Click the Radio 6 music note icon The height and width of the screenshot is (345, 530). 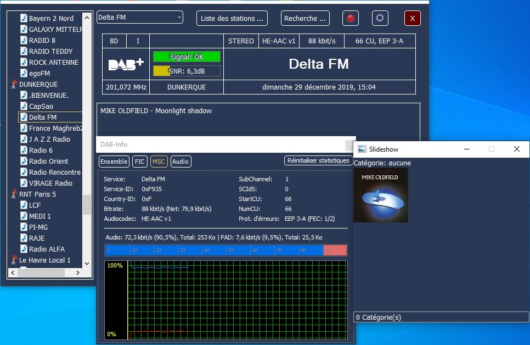(24, 150)
